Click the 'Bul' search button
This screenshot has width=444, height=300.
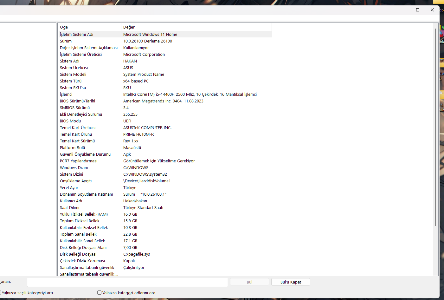249,282
